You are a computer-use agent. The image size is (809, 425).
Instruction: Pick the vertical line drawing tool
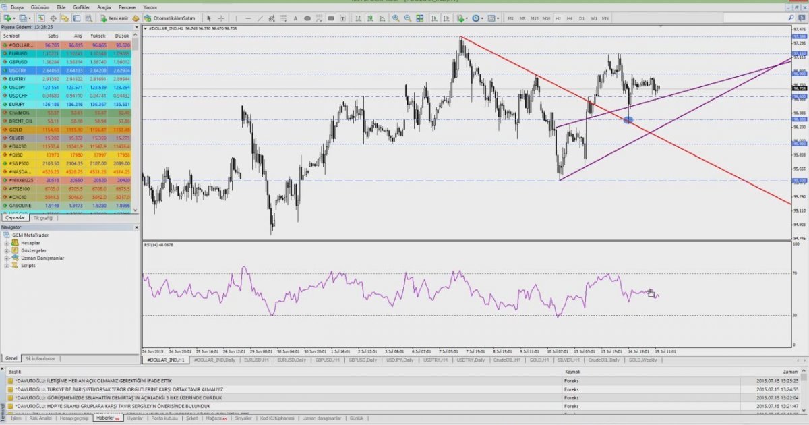pyautogui.click(x=235, y=18)
